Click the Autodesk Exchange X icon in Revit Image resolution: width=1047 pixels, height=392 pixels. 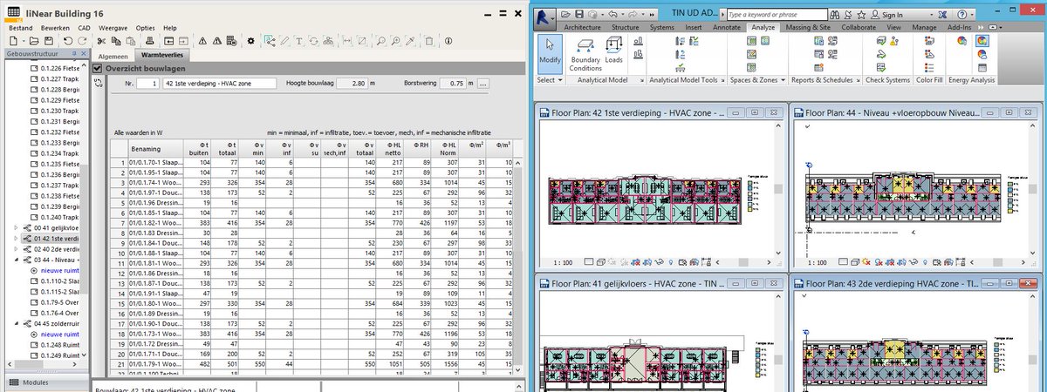pos(942,15)
